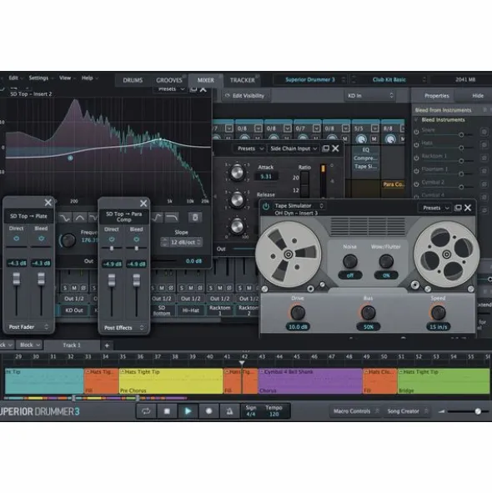Add a new track with plus button
Viewport: 492px width, 493px height.
click(x=107, y=345)
